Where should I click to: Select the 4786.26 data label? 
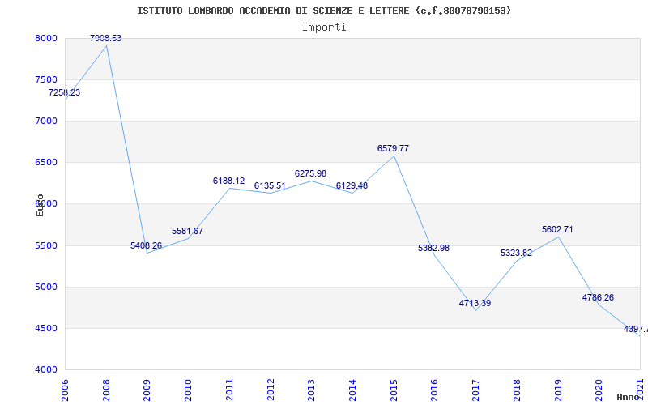pyautogui.click(x=598, y=297)
